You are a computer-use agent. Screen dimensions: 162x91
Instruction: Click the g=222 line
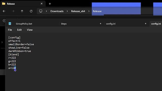(x=12, y=61)
